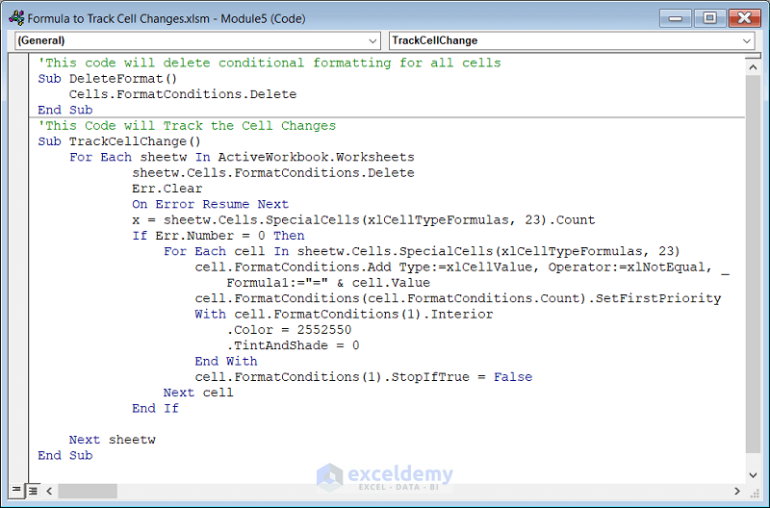This screenshot has width=770, height=508.
Task: Click the 'x = sheetw.Cells.SpecialCells' line
Action: point(364,220)
